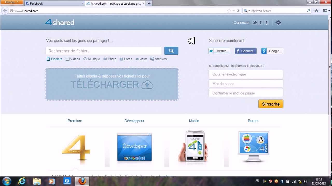The image size is (332, 186).
Task: Close the 4shared.com tab
Action: 143,4
